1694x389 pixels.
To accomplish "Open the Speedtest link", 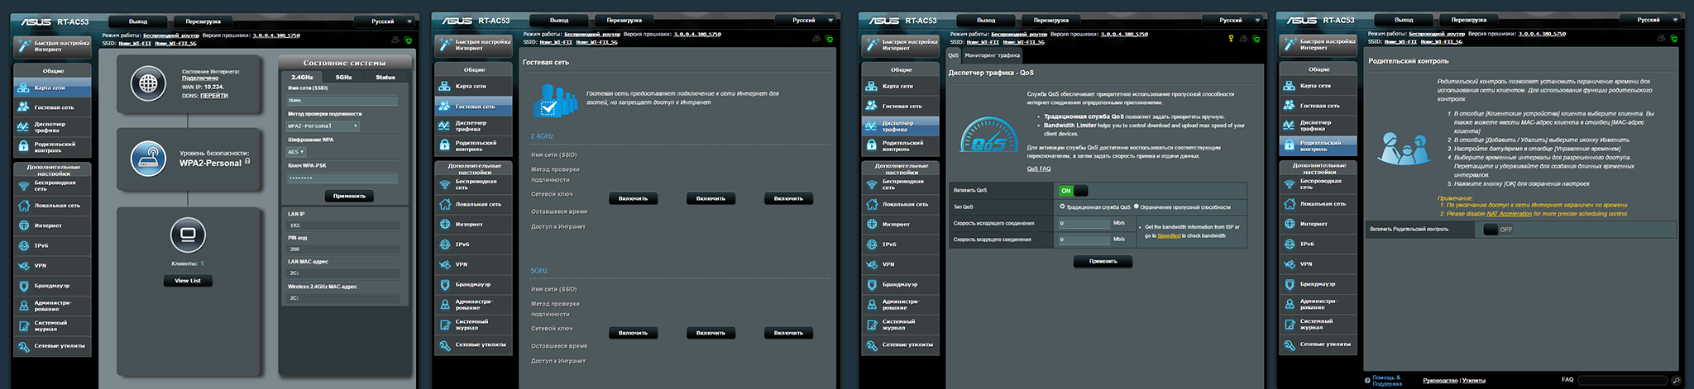I will point(1169,236).
